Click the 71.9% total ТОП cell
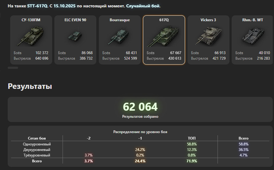The height and width of the screenshot is (170, 274). tap(192, 161)
